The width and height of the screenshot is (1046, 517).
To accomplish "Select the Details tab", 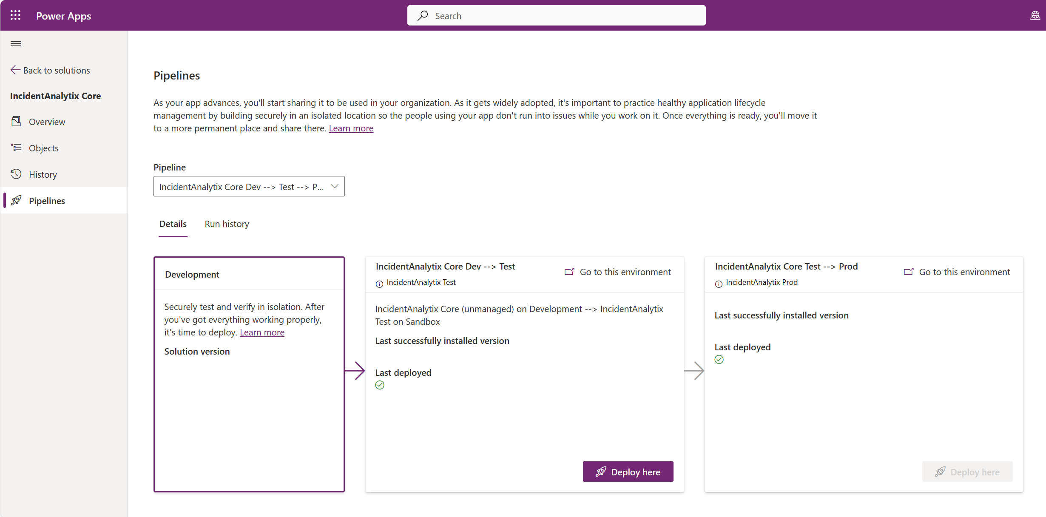I will tap(173, 224).
